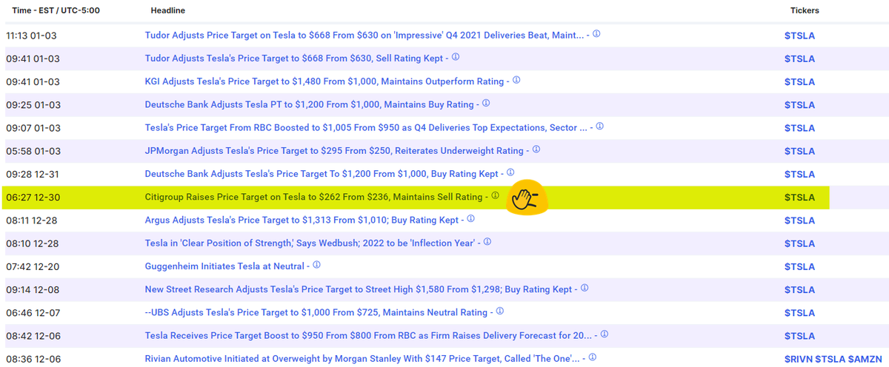Click $TSLA ticker in 09:25 01-03 row
Image resolution: width=889 pixels, height=367 pixels.
(x=799, y=104)
